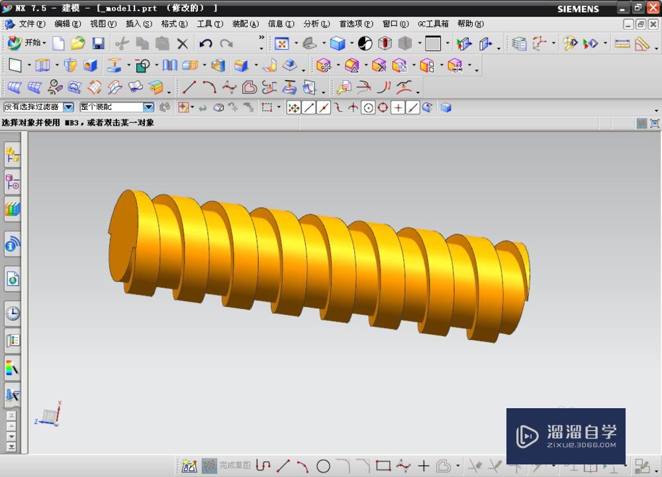
Task: Expand the measure toolbar options arrow
Action: click(656, 48)
